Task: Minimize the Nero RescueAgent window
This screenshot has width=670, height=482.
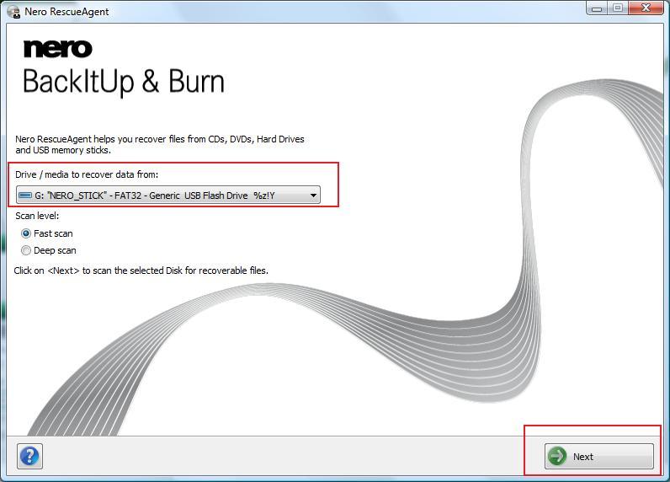Action: pos(598,8)
